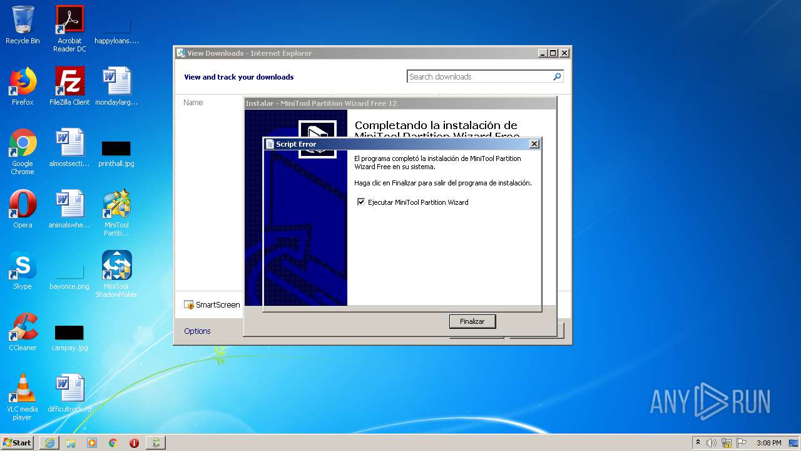This screenshot has width=801, height=451.
Task: Select the difficultrock.rtf document
Action: [69, 393]
